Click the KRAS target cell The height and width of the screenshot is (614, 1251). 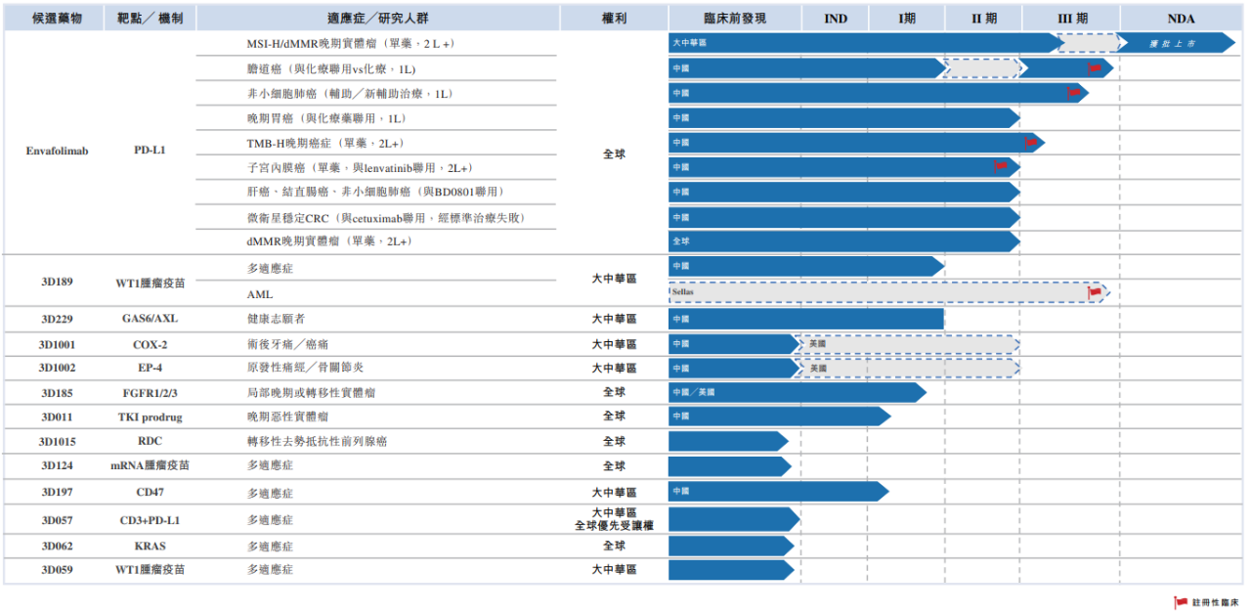pos(150,546)
